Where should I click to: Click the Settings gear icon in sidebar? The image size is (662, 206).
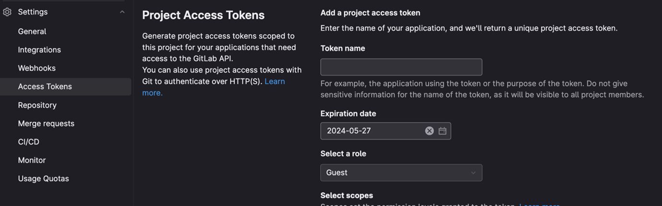[7, 12]
